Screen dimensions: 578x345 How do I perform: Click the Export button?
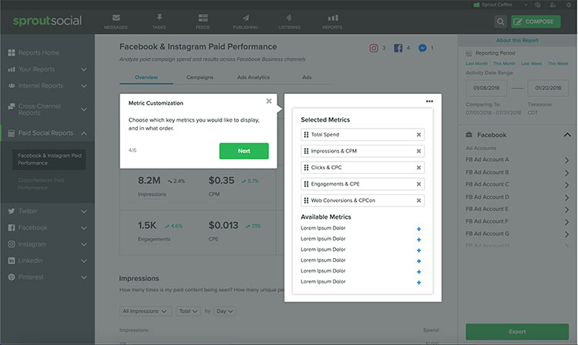click(517, 332)
